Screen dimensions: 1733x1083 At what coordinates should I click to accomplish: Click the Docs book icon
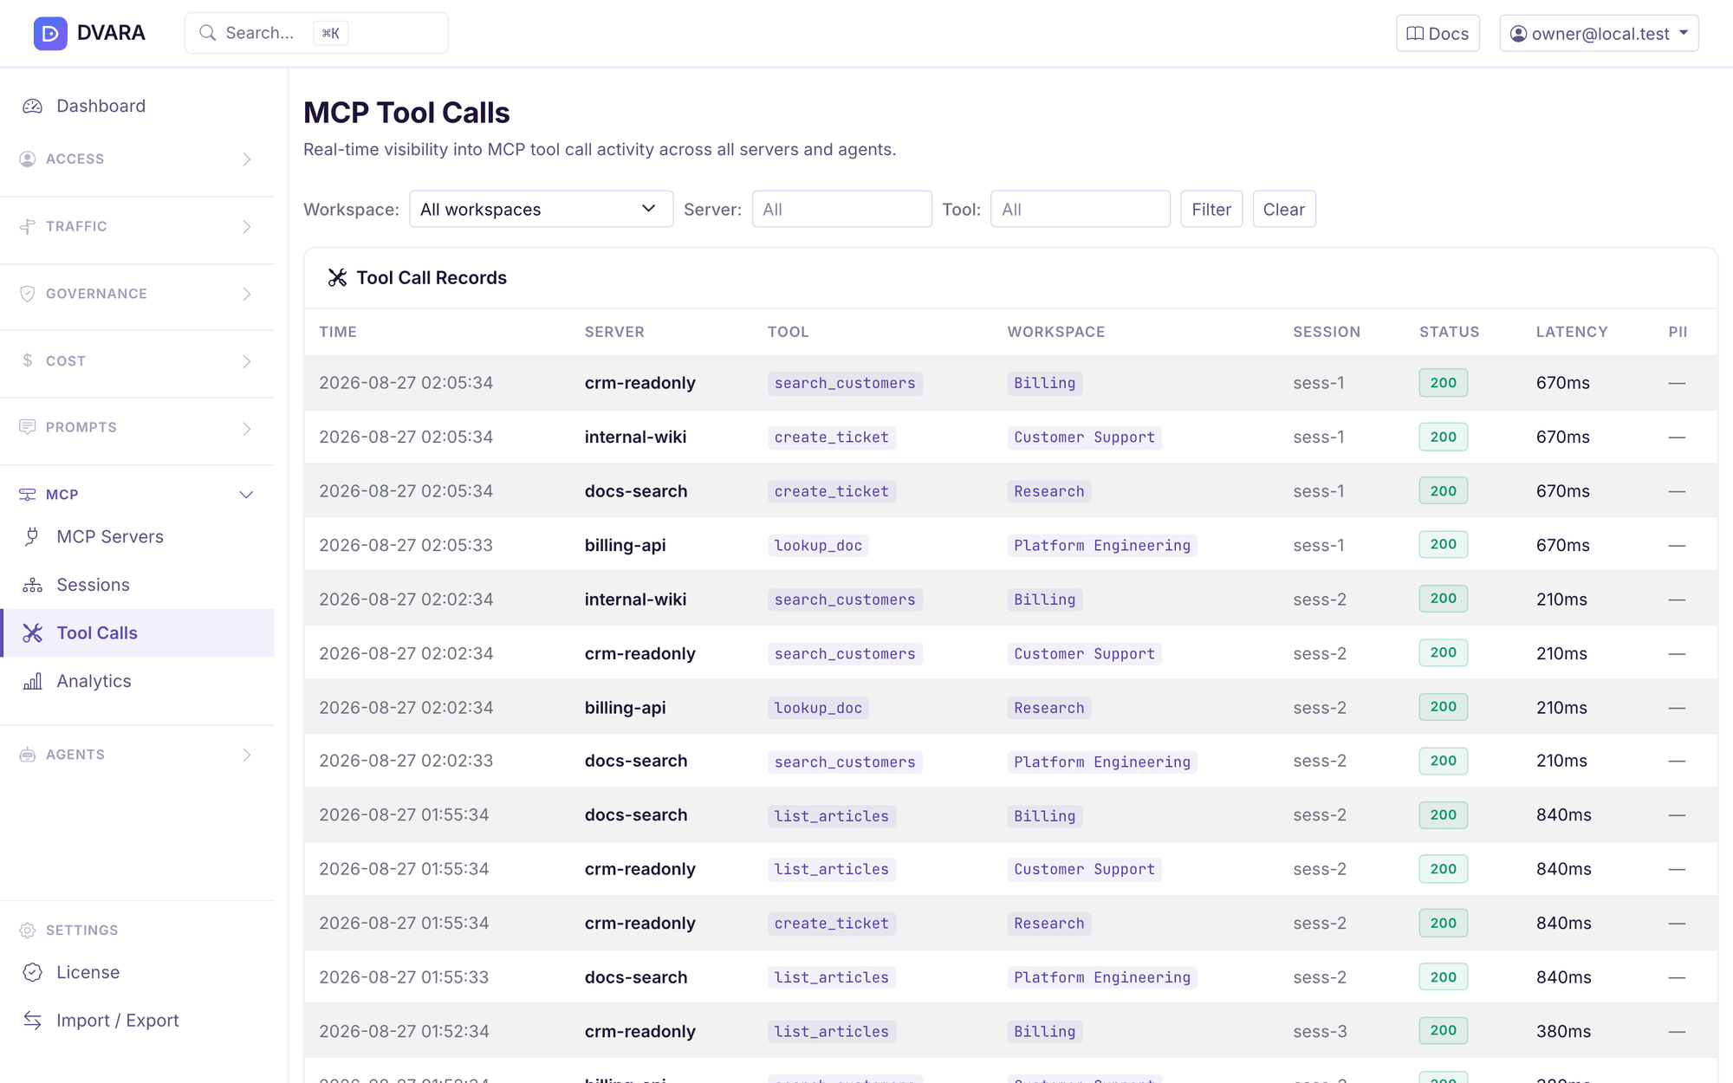(1414, 34)
